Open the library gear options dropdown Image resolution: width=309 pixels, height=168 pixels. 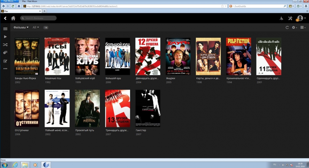point(294,28)
